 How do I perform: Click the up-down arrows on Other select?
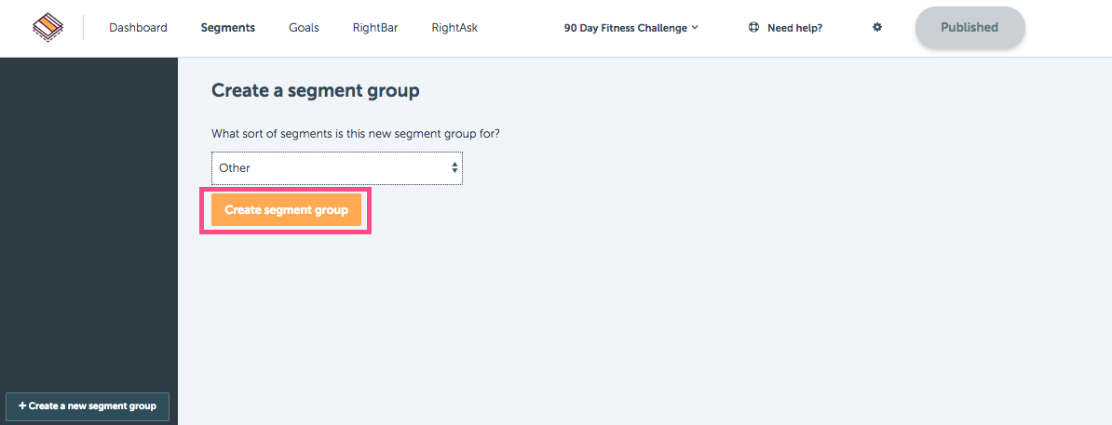(x=454, y=168)
